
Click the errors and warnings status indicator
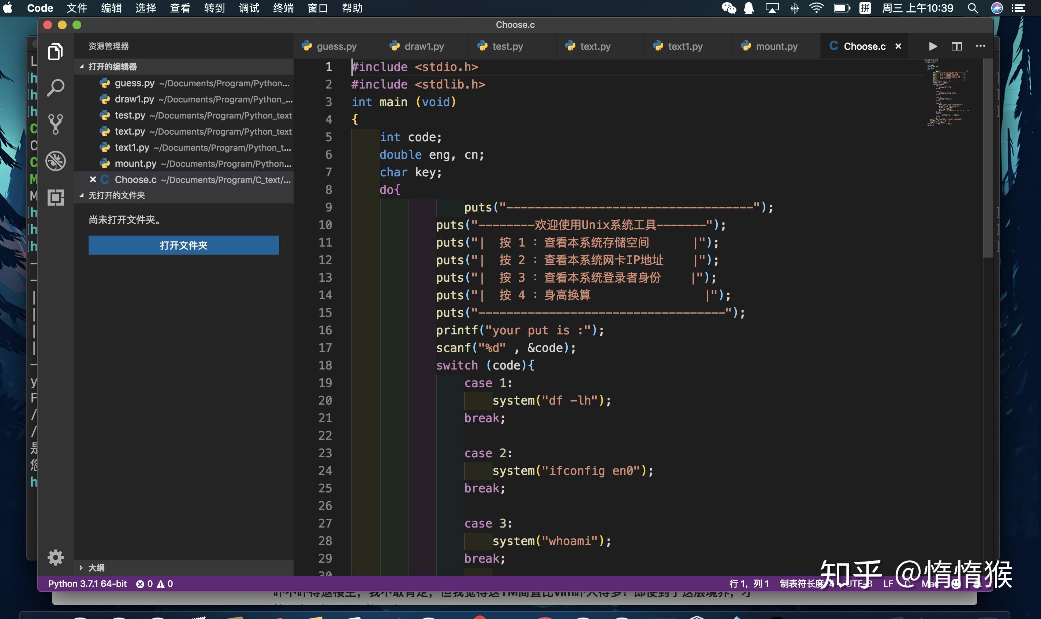tap(154, 584)
